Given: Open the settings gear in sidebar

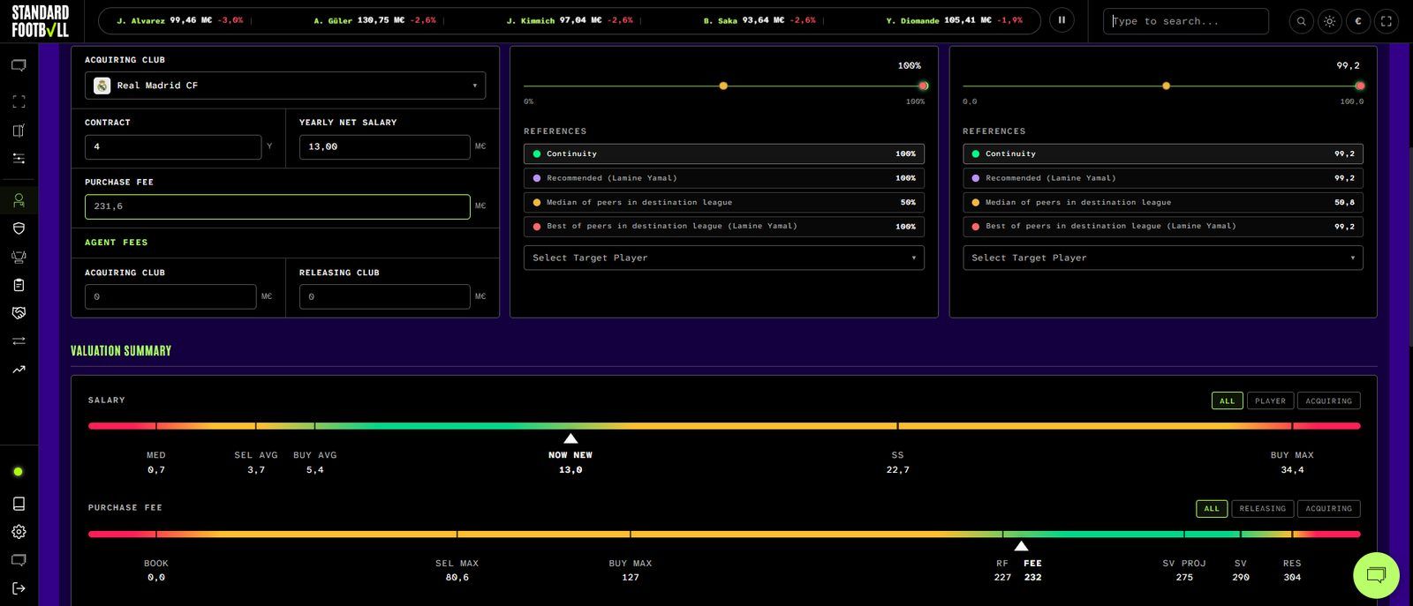Looking at the screenshot, I should coord(19,532).
